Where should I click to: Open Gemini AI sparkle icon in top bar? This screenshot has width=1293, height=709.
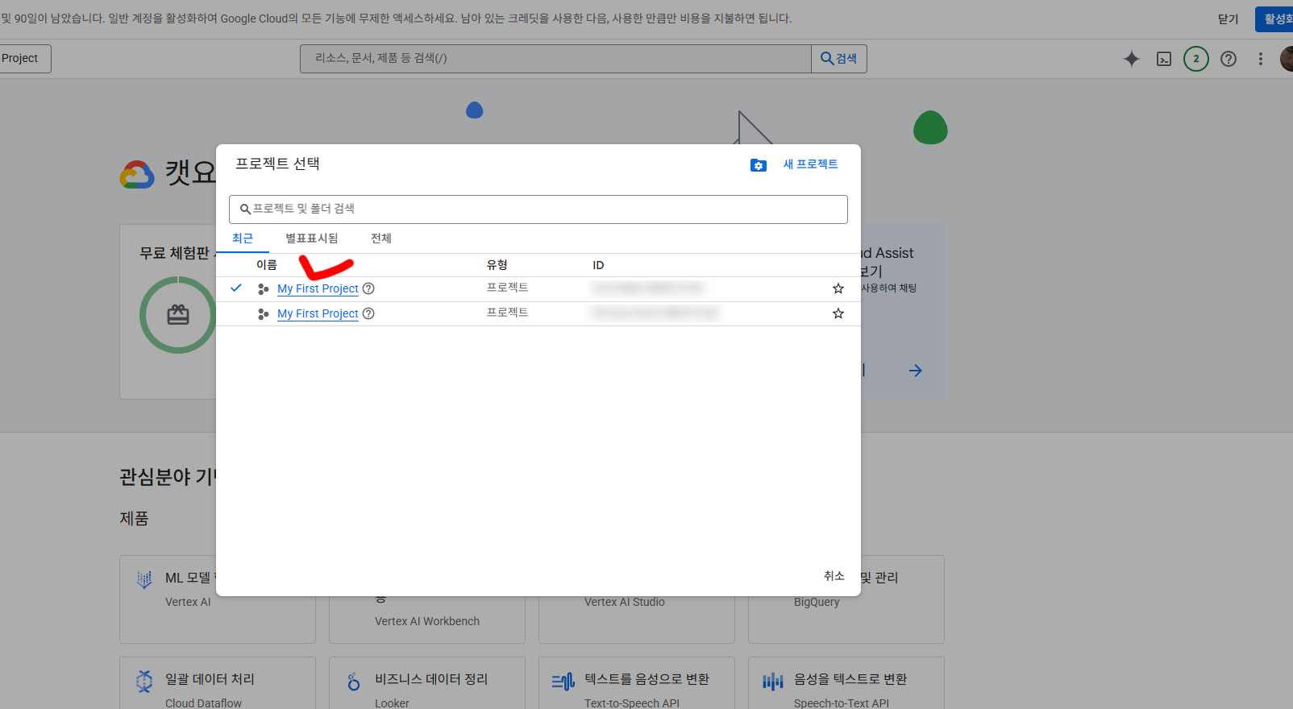coord(1132,59)
